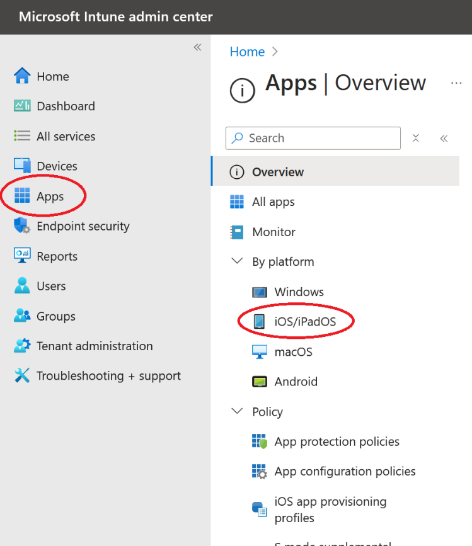This screenshot has height=546, width=472.
Task: Open Apps in left sidebar
Action: tap(50, 196)
